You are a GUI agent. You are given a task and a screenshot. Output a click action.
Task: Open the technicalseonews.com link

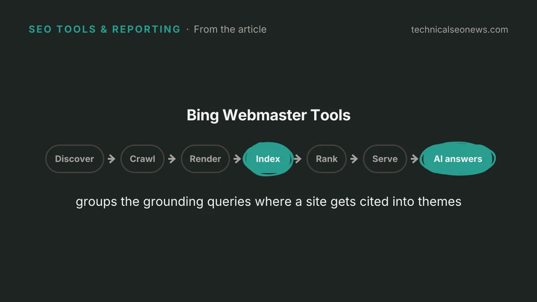point(460,30)
